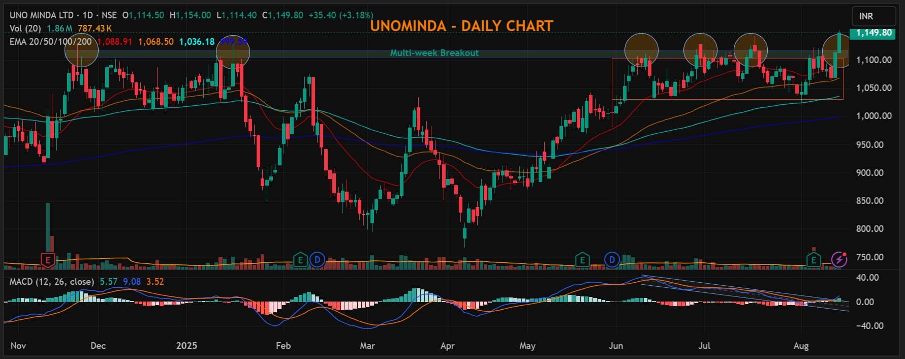Select the highlight circle around the latest breakout candle
Screen dimensions: 905x359
838,50
